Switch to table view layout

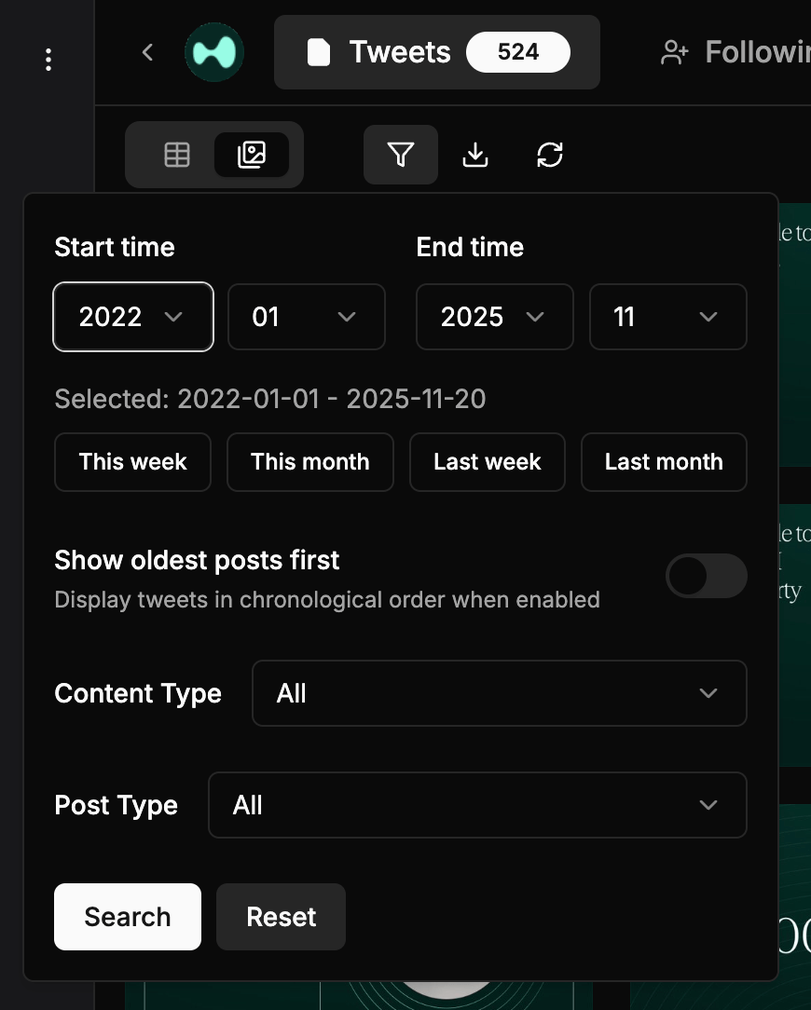tap(177, 155)
